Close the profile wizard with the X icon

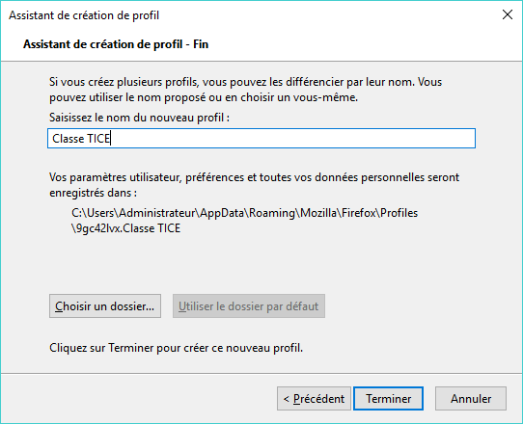[x=508, y=14]
